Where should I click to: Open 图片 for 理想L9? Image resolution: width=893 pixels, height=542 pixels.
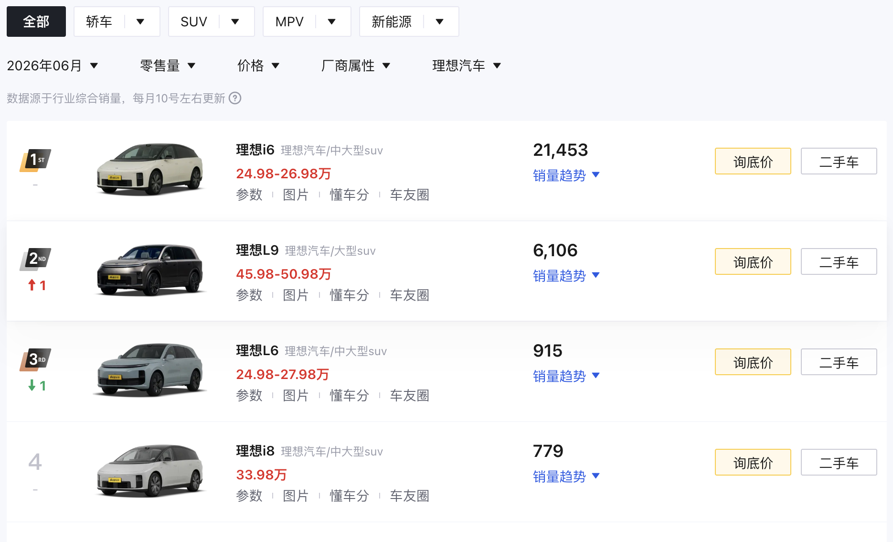(x=296, y=295)
